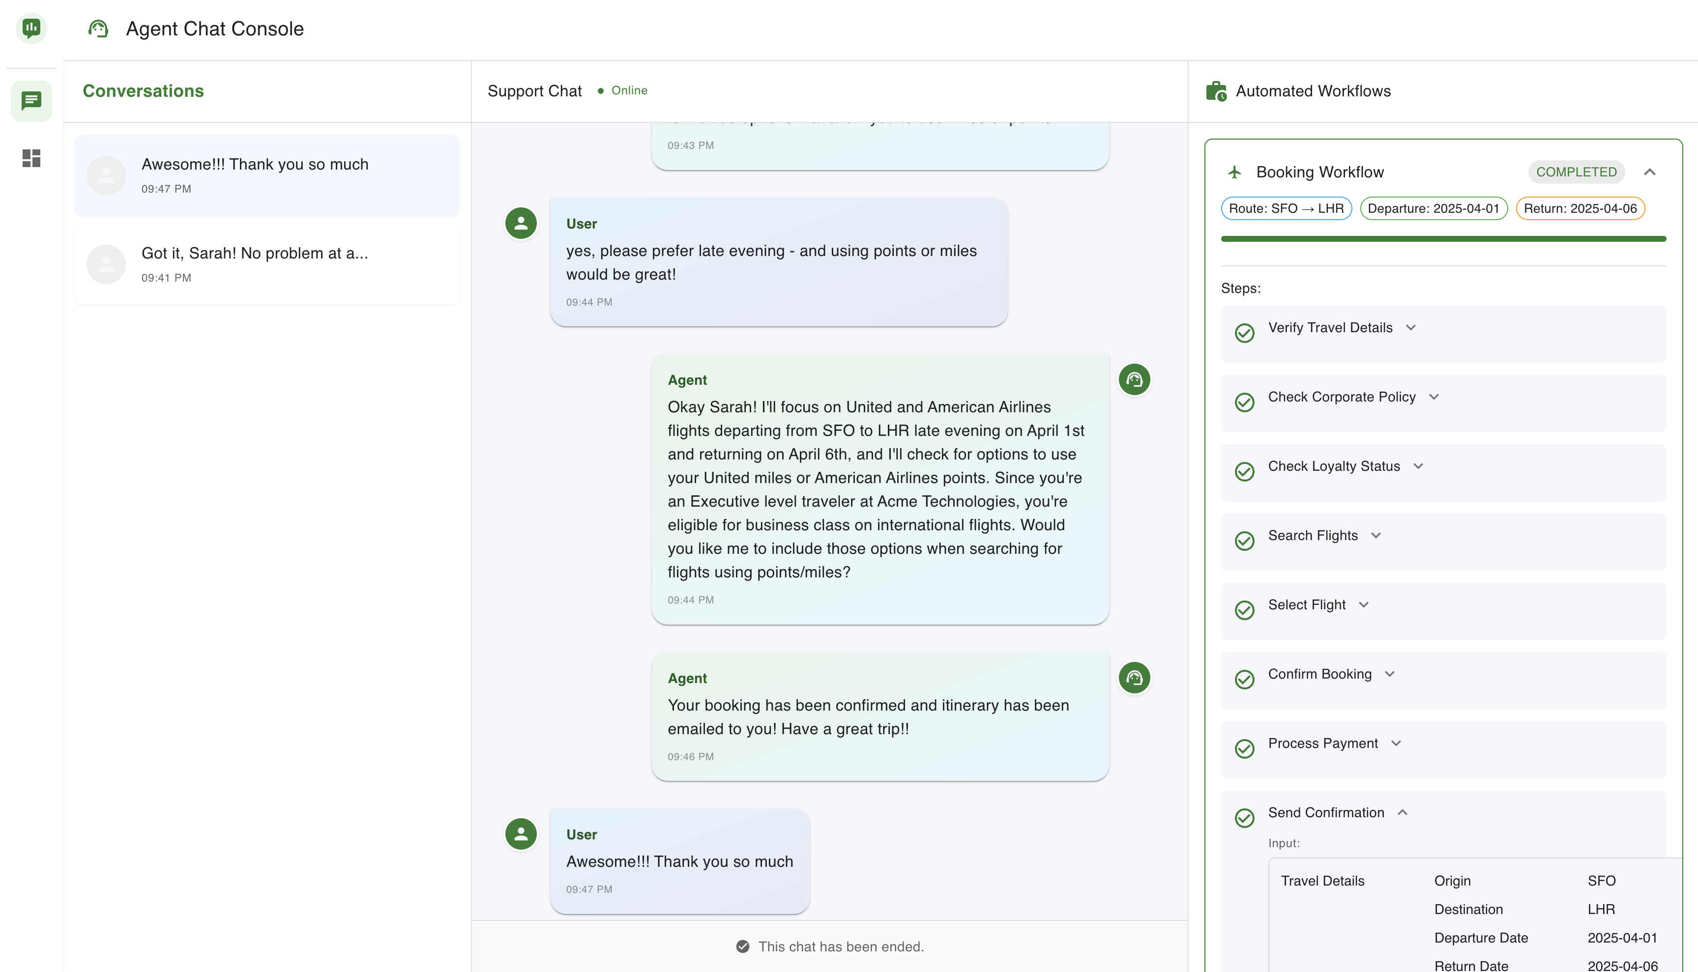Click the Automated Workflows title

[1313, 91]
